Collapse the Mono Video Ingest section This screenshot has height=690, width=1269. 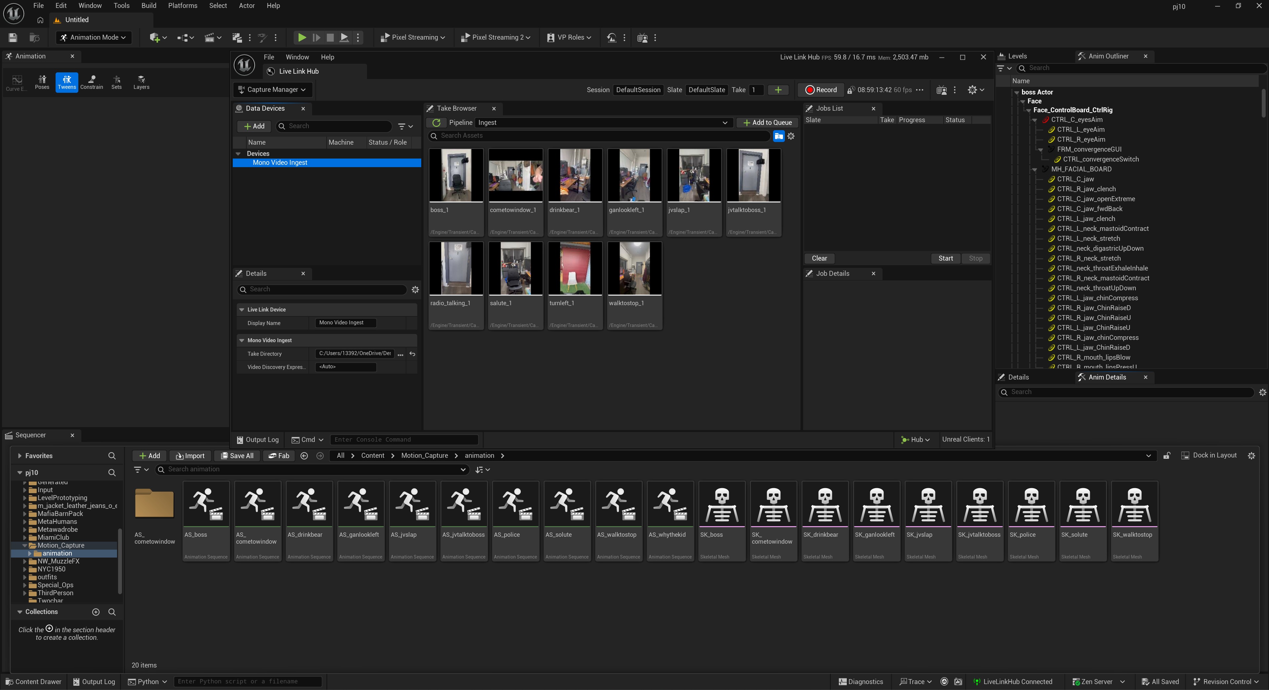pyautogui.click(x=242, y=340)
